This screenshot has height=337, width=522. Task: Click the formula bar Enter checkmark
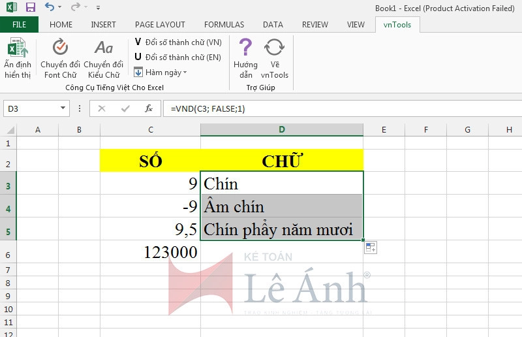pos(125,108)
